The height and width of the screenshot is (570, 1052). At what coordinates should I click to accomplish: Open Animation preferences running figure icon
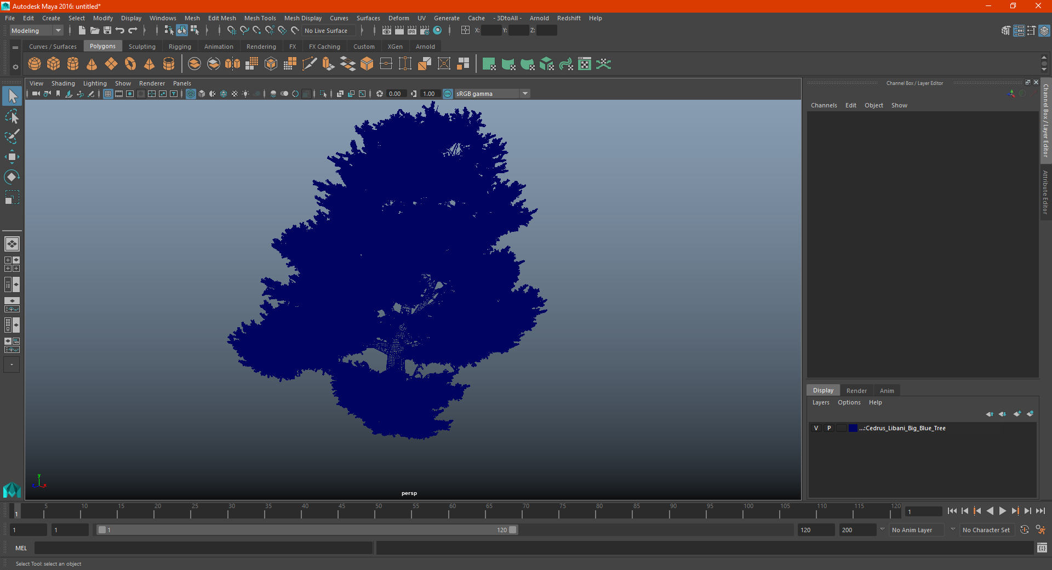click(1040, 530)
